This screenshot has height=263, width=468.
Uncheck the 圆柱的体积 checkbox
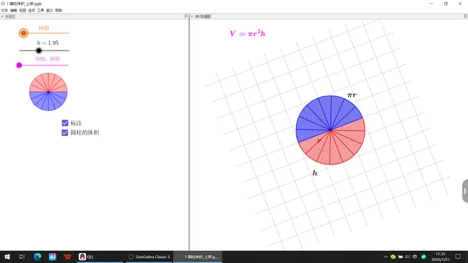point(65,133)
